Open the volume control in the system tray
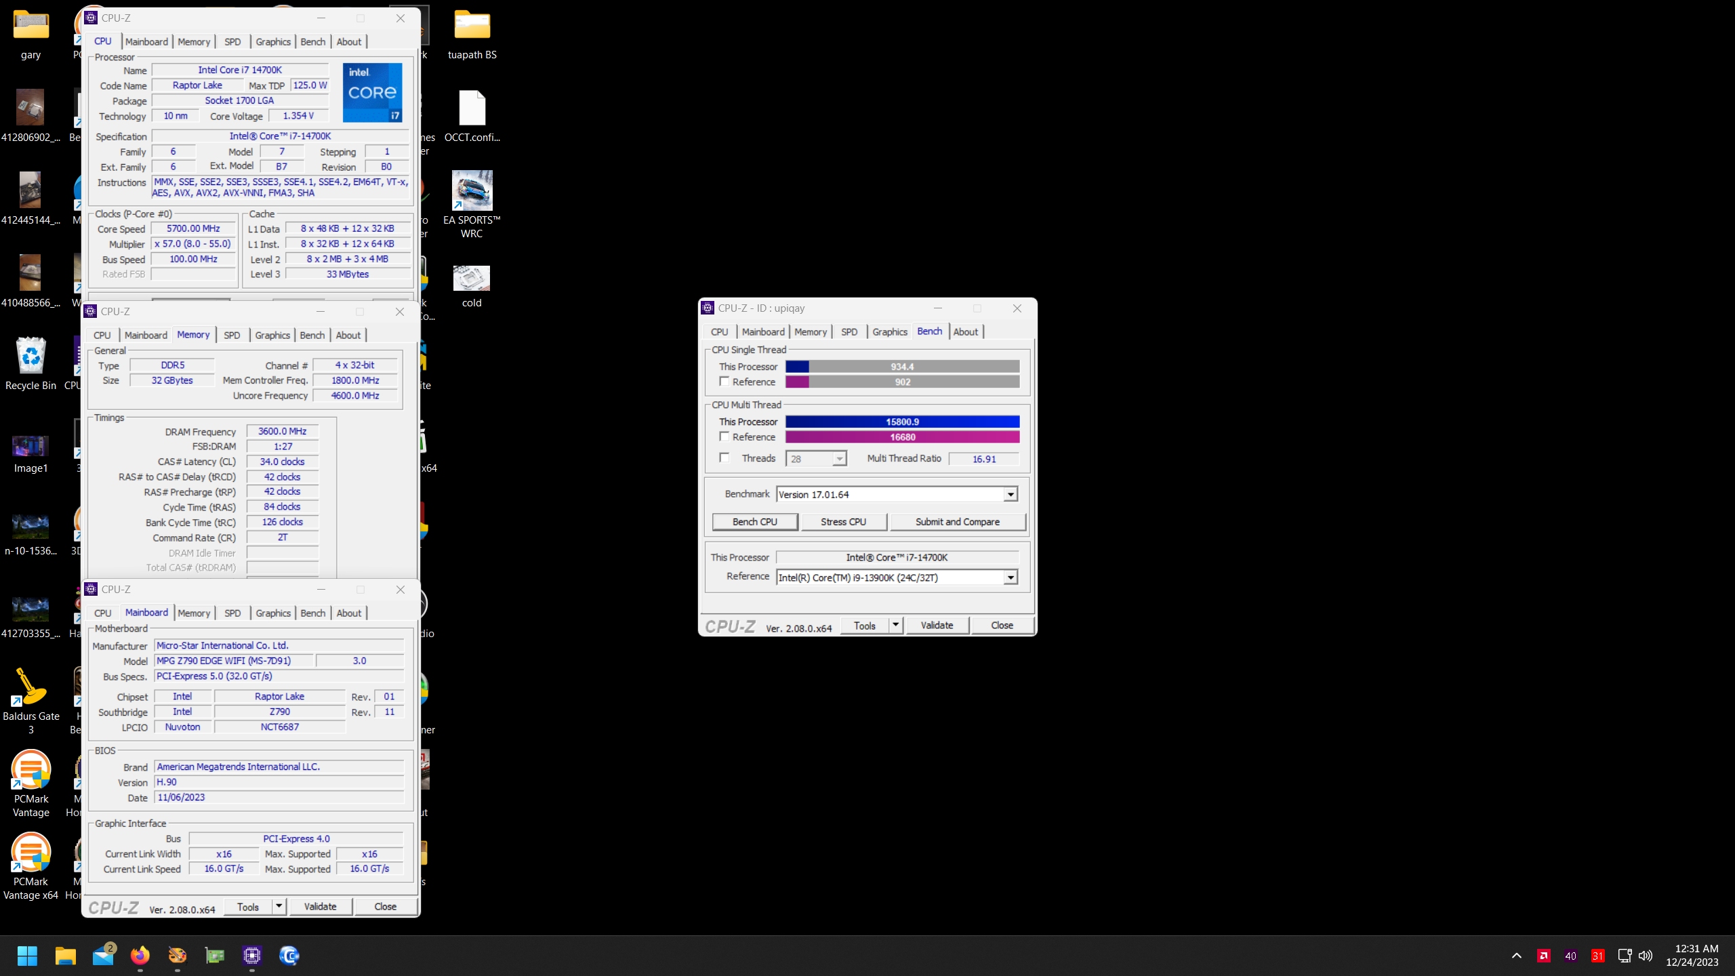This screenshot has height=976, width=1735. click(x=1646, y=956)
